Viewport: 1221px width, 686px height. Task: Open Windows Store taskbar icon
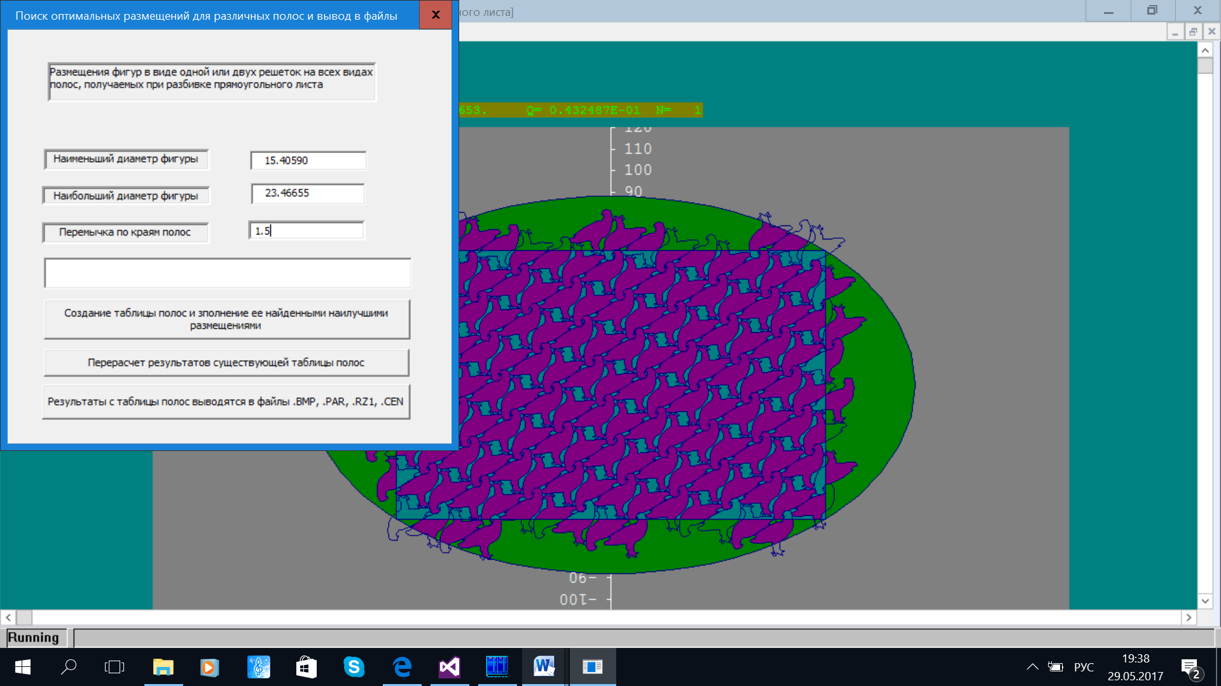point(306,667)
